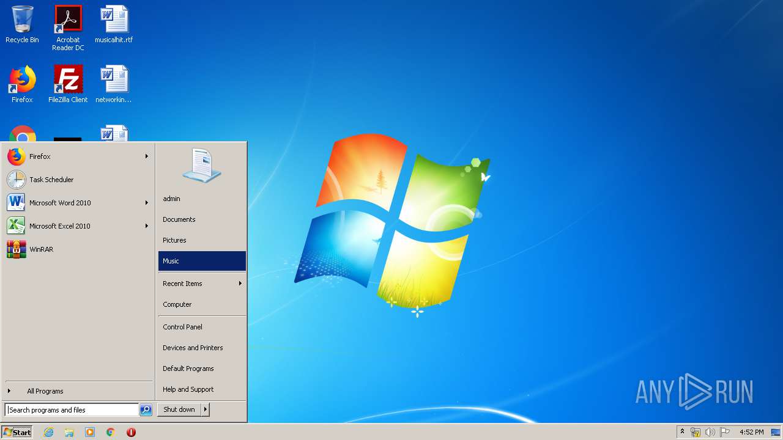This screenshot has height=440, width=783.
Task: Click the red Opera icon in taskbar
Action: pos(131,432)
